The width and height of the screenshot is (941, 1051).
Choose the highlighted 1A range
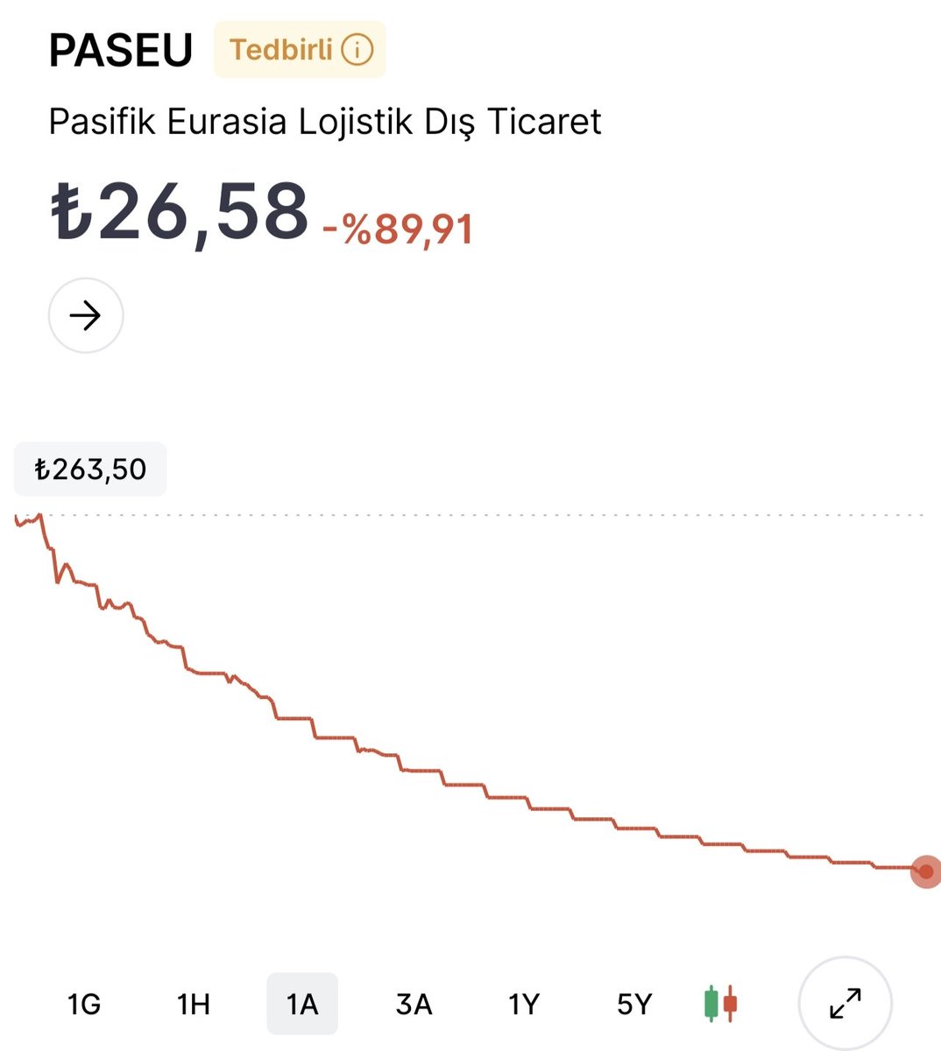[302, 1004]
